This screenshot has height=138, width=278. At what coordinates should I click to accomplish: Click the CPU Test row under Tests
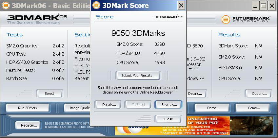coord(35,54)
